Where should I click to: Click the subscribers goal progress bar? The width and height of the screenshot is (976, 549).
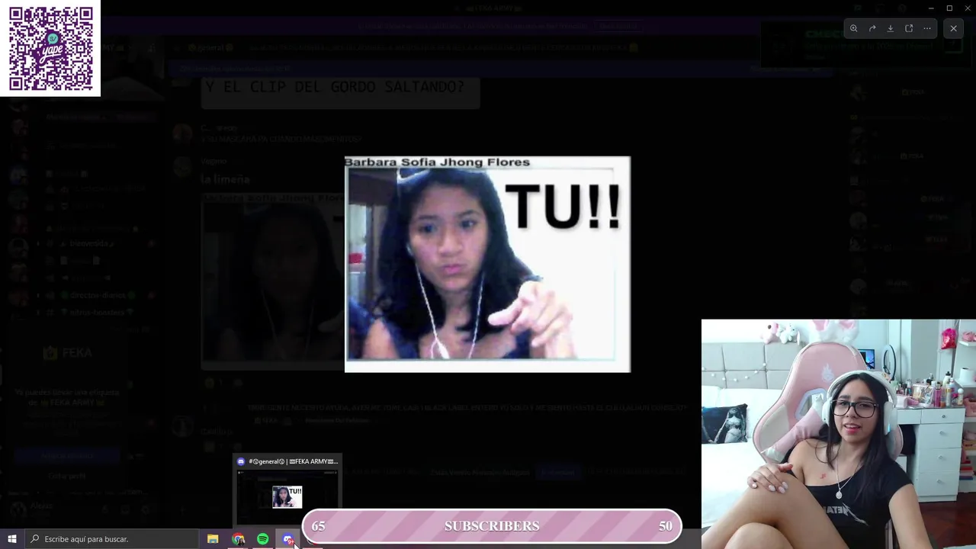pyautogui.click(x=492, y=526)
